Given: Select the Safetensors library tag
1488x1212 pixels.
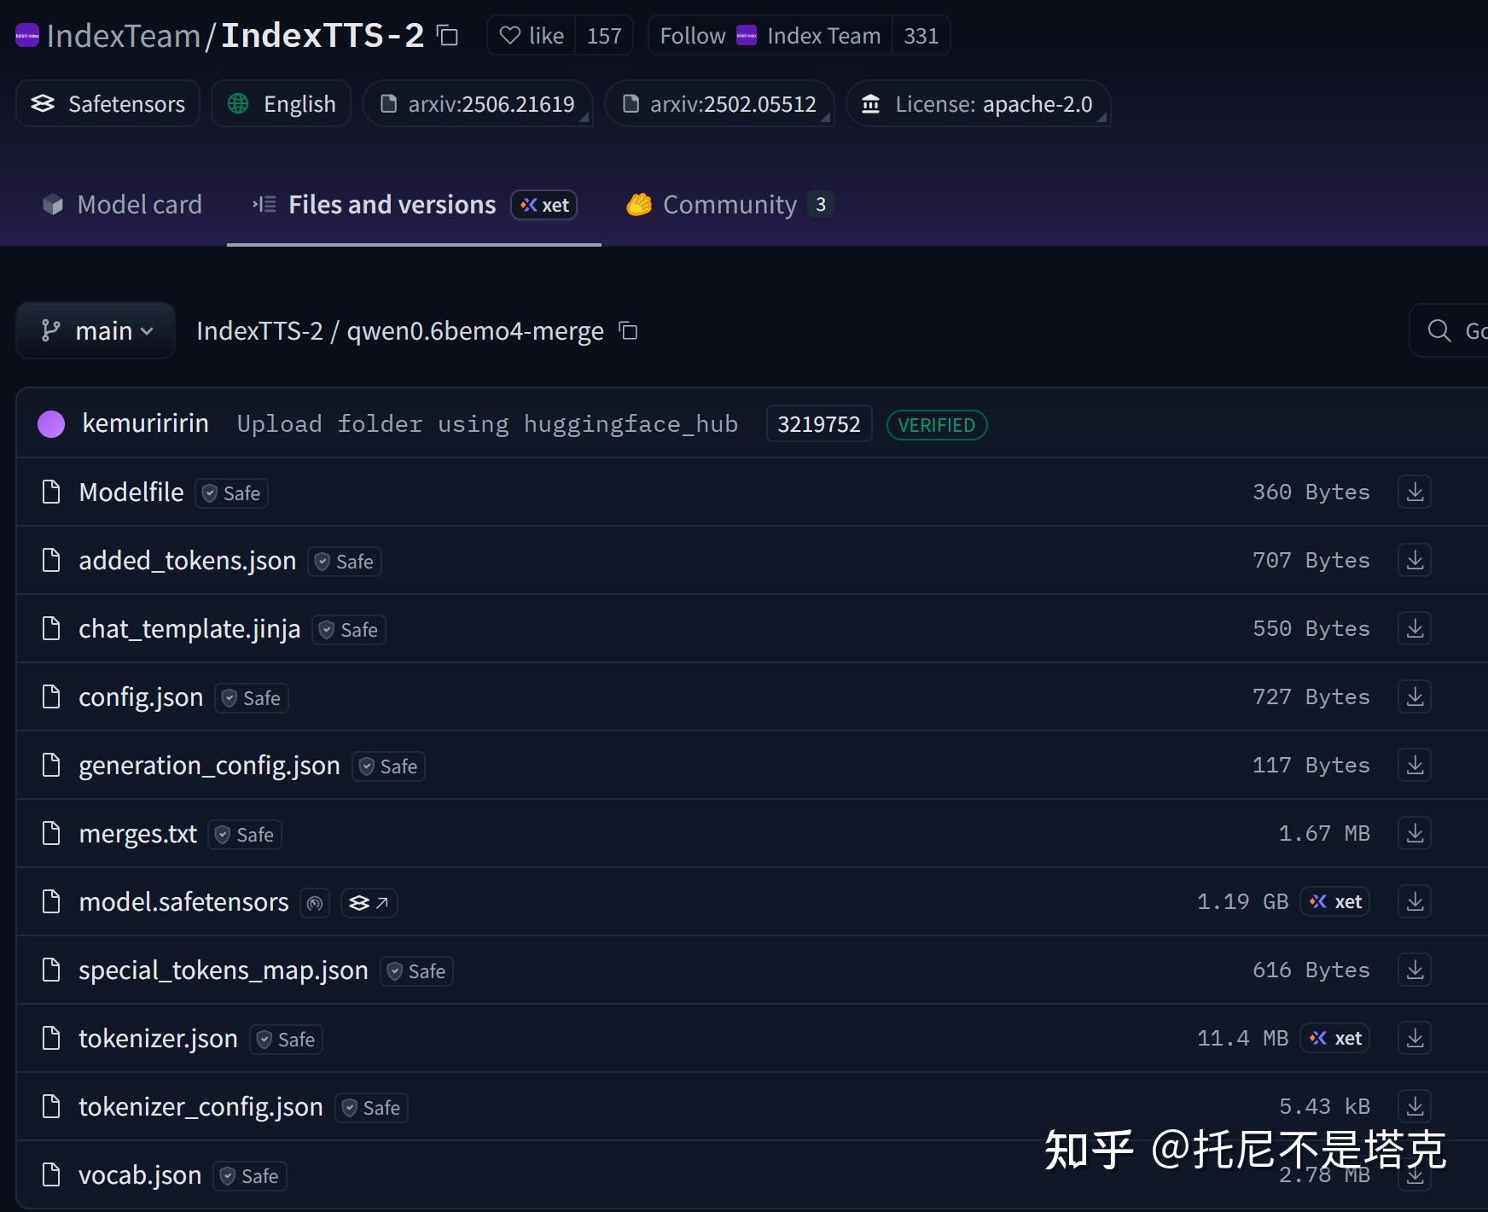Looking at the screenshot, I should tap(108, 103).
